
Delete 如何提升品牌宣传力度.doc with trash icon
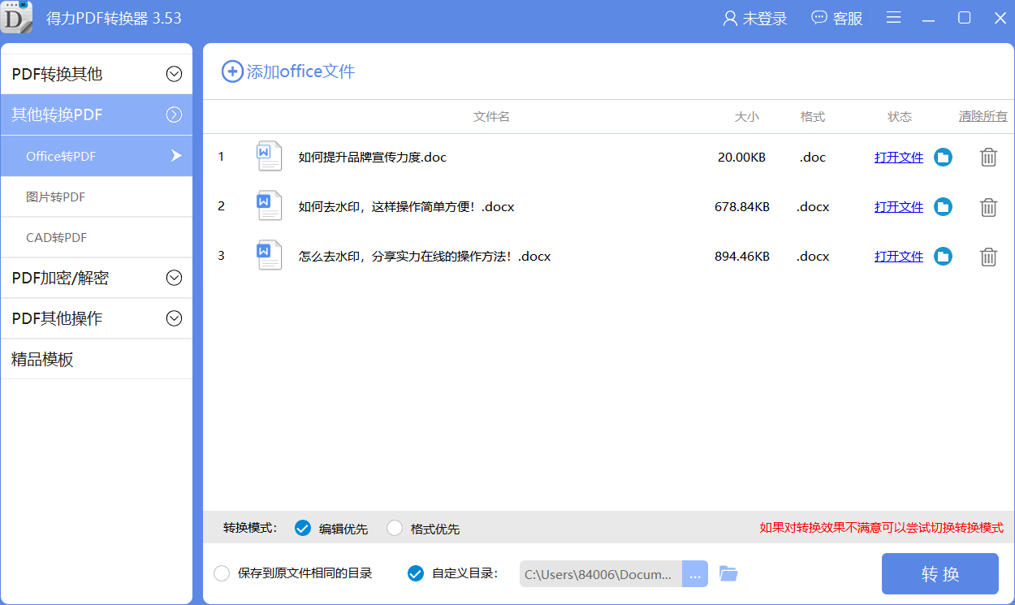pyautogui.click(x=988, y=158)
